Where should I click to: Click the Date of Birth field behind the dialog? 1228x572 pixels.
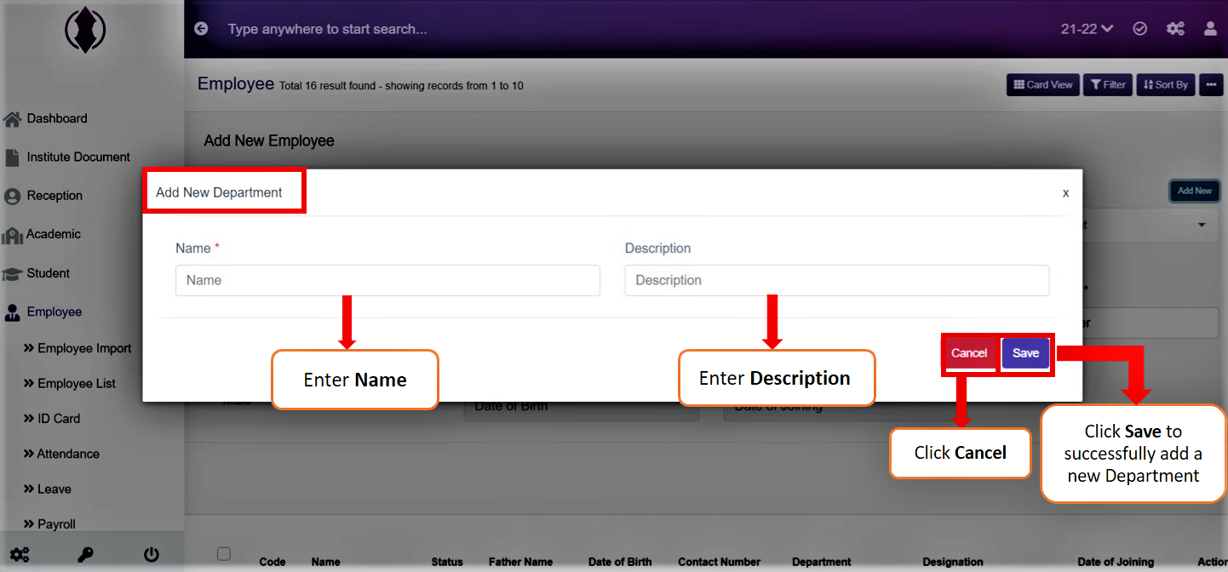[x=581, y=407]
